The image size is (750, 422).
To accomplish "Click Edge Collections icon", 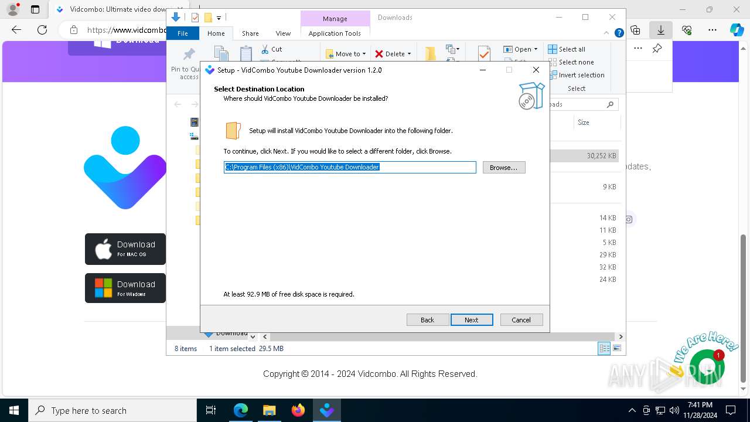I will pyautogui.click(x=635, y=29).
